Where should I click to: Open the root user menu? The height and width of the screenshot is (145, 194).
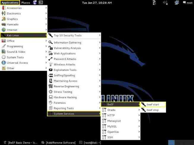click(188, 3)
